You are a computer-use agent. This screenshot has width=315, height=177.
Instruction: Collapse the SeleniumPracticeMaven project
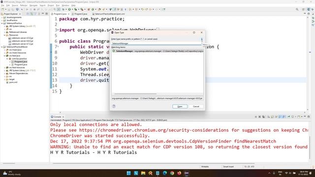[x=2, y=47]
